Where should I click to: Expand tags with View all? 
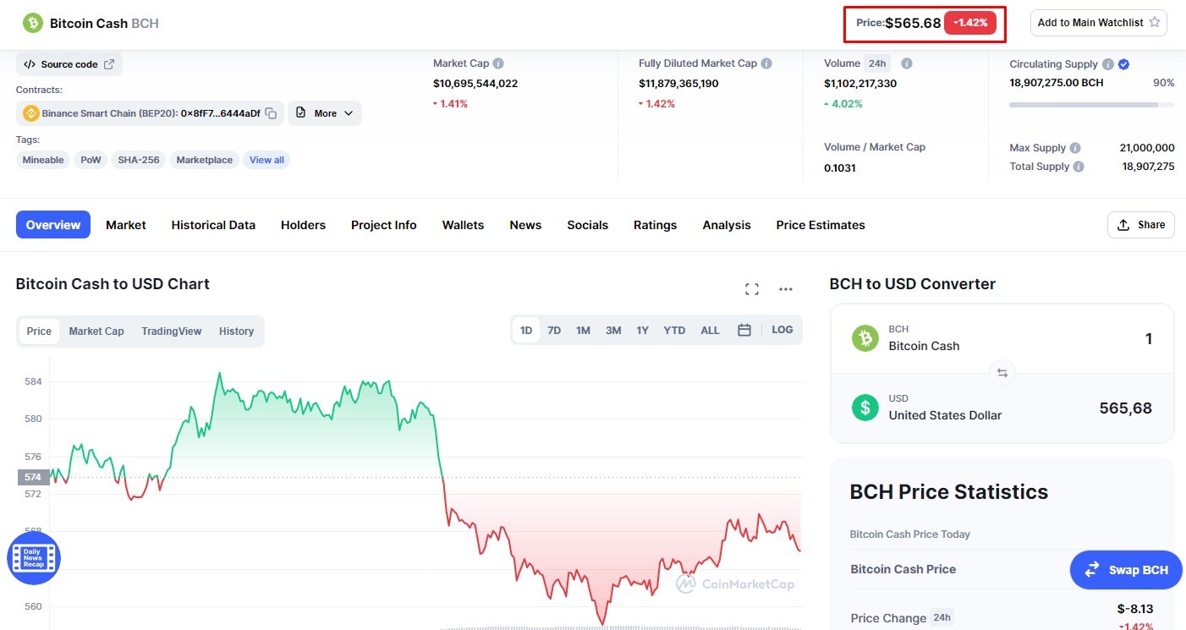tap(266, 160)
